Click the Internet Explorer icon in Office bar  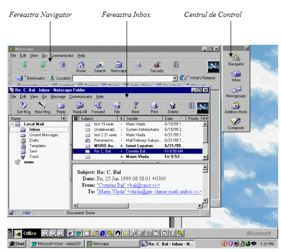(102, 233)
